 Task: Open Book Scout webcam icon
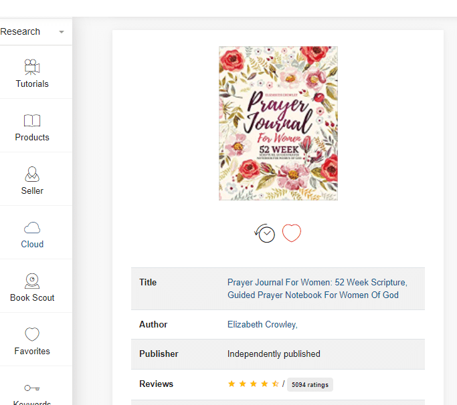coord(32,281)
